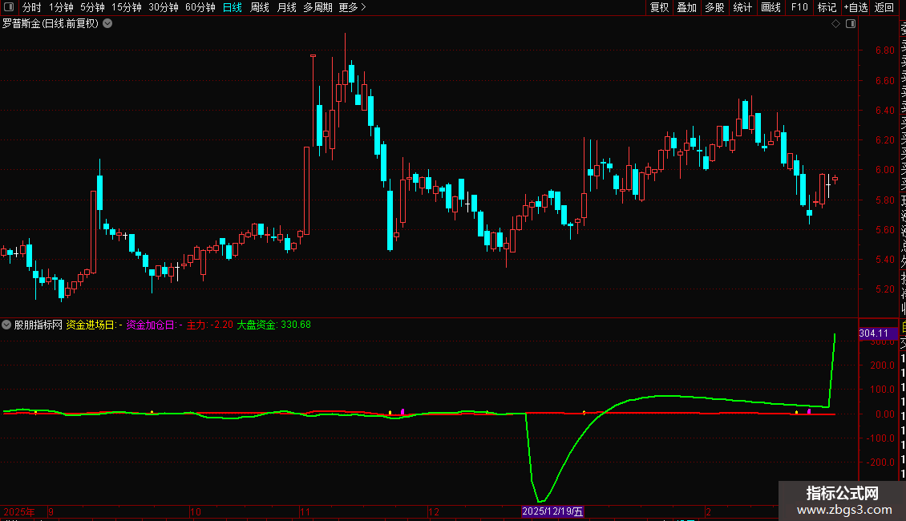Click the 200.0 indicator axis label

pos(882,366)
